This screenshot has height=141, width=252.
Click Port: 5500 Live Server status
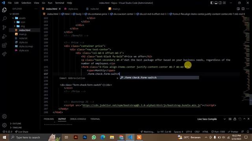coord(218,132)
